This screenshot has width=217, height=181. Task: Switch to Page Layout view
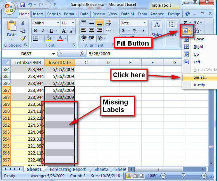point(135,176)
